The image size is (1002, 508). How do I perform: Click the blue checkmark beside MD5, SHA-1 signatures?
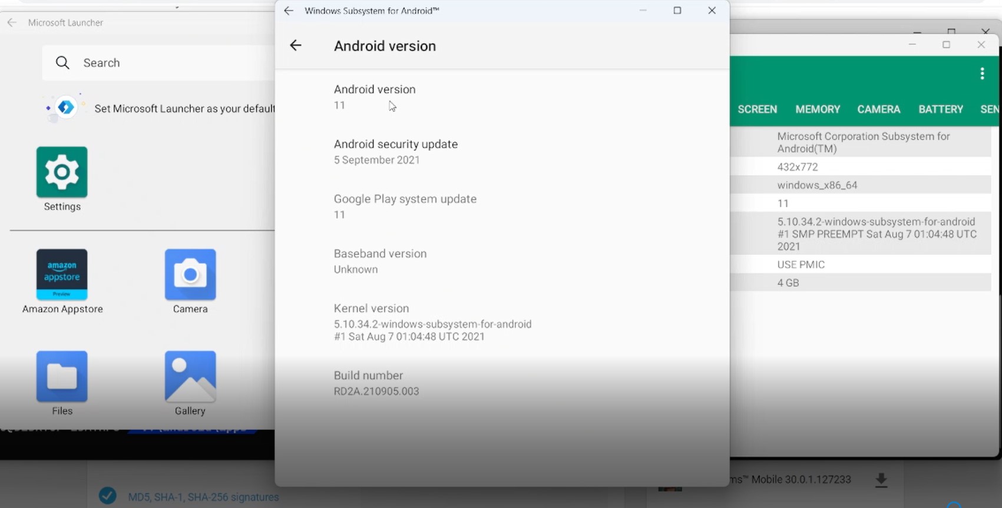(107, 496)
